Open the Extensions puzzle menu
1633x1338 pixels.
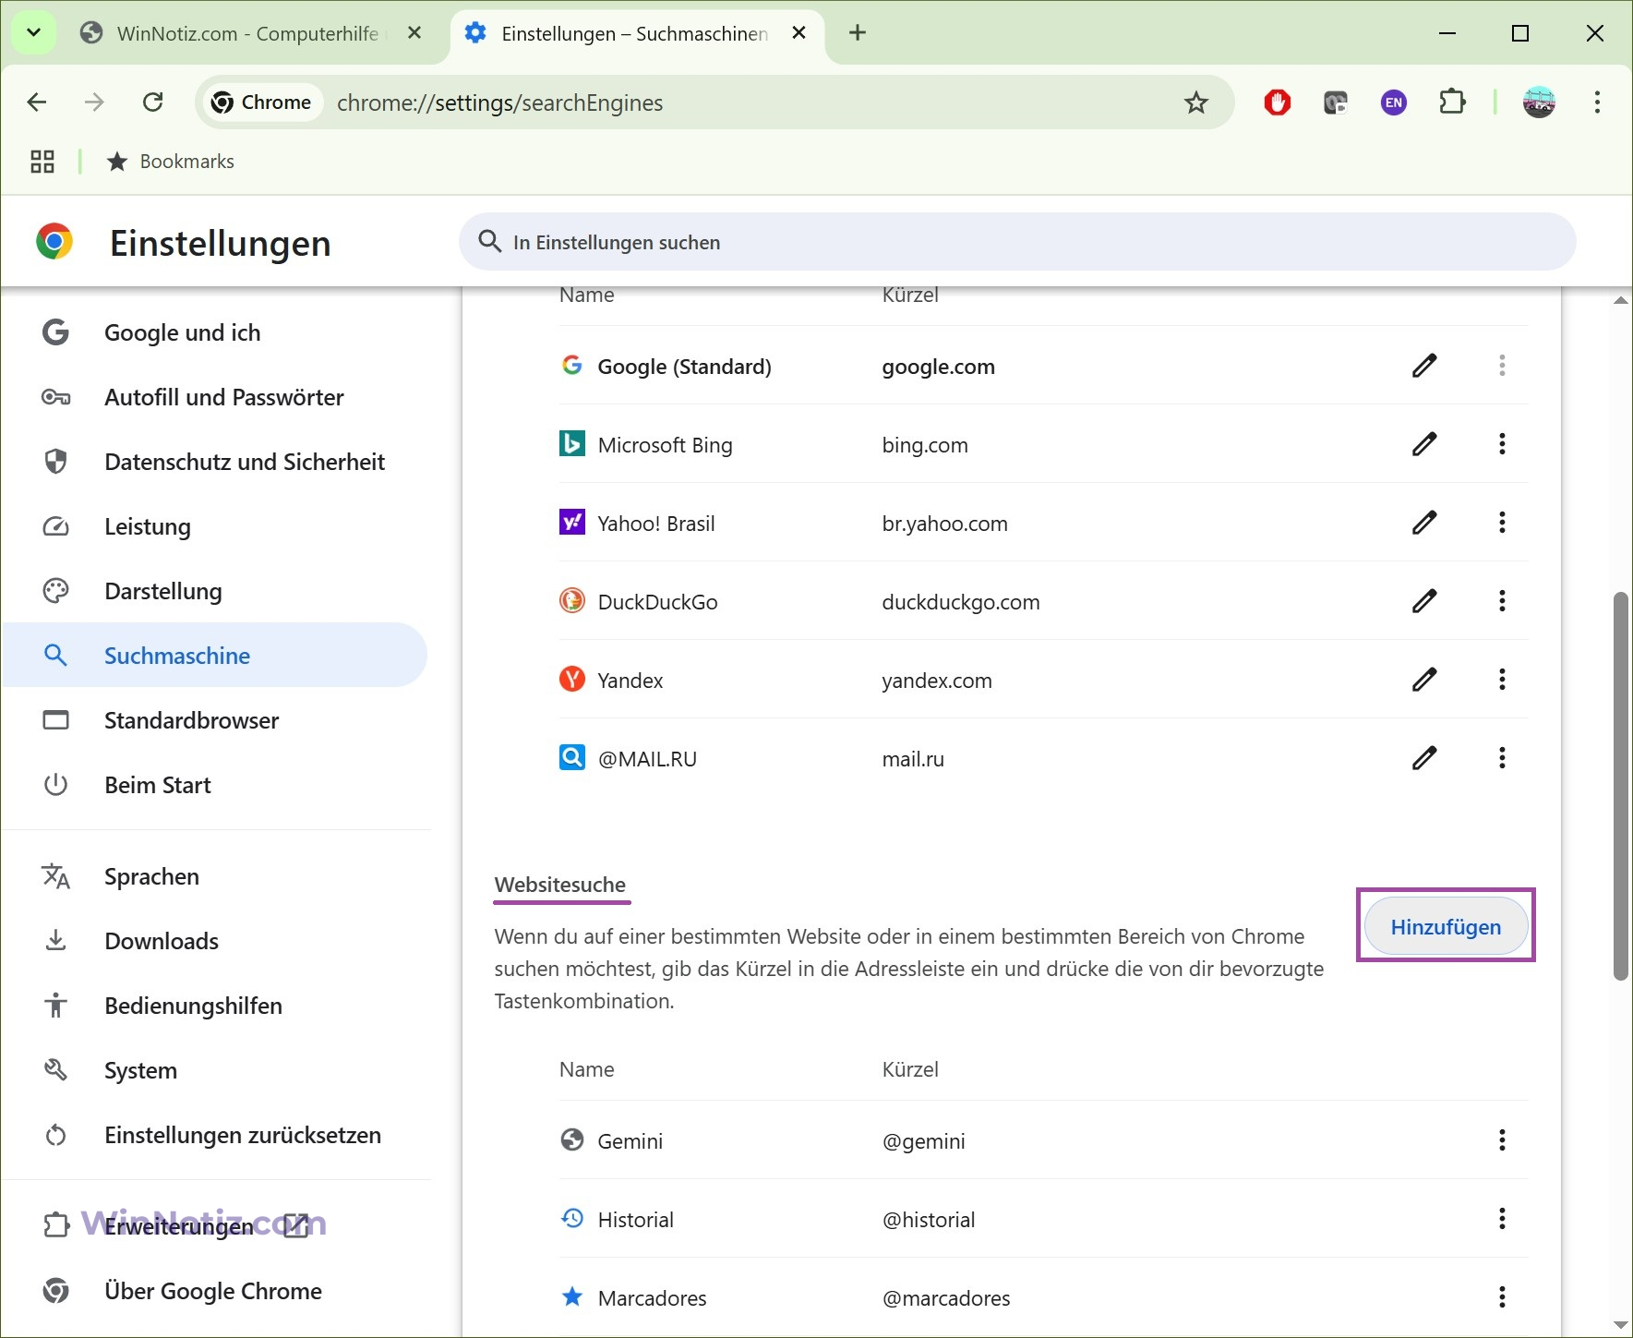point(1453,102)
